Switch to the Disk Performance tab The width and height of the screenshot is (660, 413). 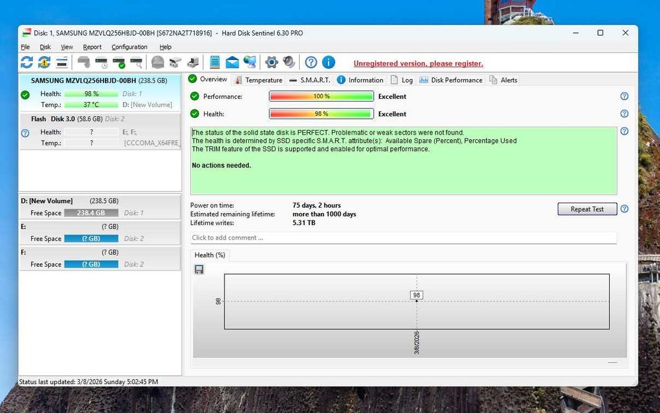(x=451, y=80)
